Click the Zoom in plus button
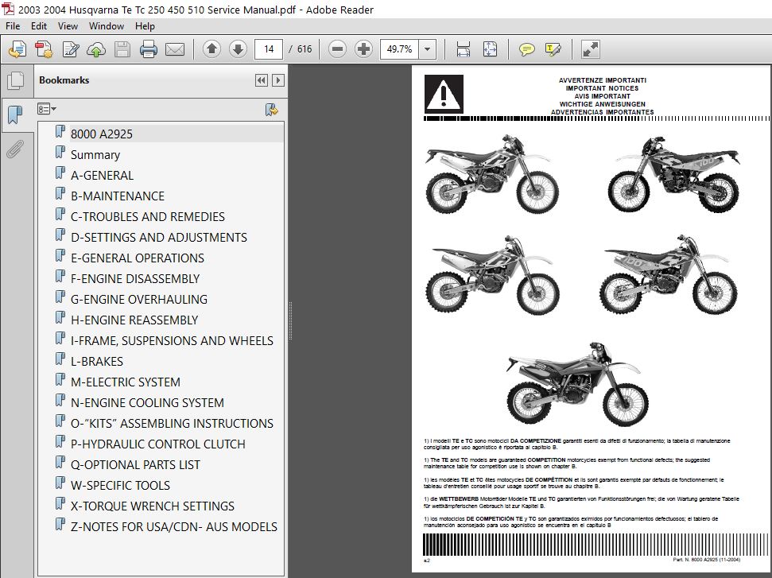 [363, 48]
